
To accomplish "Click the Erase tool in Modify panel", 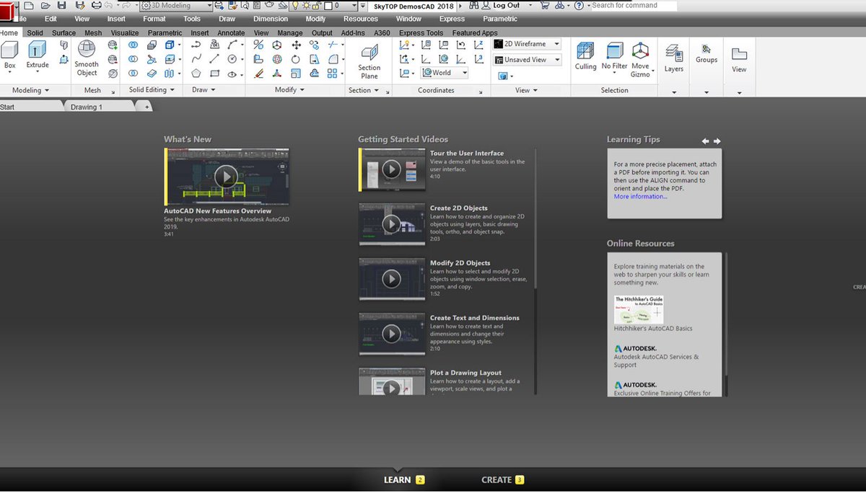I will click(x=259, y=74).
